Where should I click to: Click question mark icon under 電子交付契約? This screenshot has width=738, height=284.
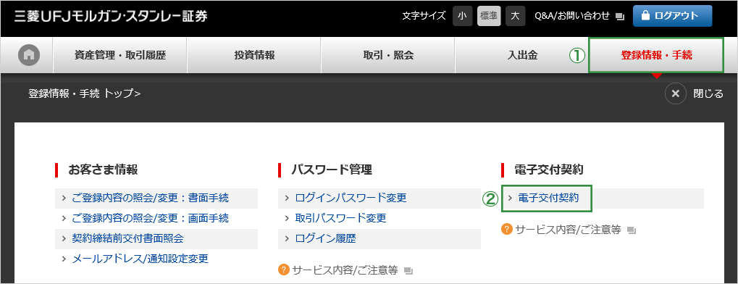pyautogui.click(x=506, y=230)
